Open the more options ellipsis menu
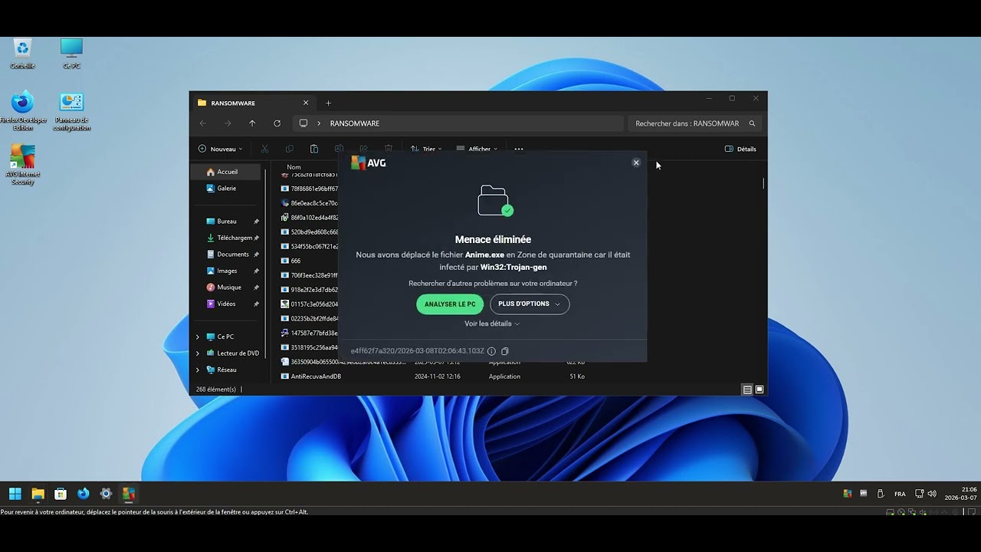The width and height of the screenshot is (981, 552). pos(519,149)
